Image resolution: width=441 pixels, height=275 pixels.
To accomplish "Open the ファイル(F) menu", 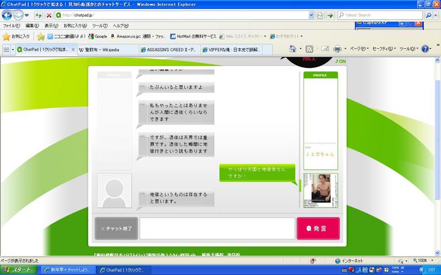I will (11, 25).
